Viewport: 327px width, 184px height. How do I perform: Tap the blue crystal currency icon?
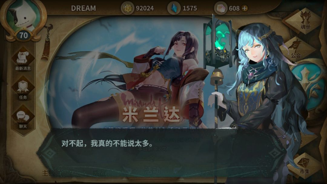[x=174, y=8]
